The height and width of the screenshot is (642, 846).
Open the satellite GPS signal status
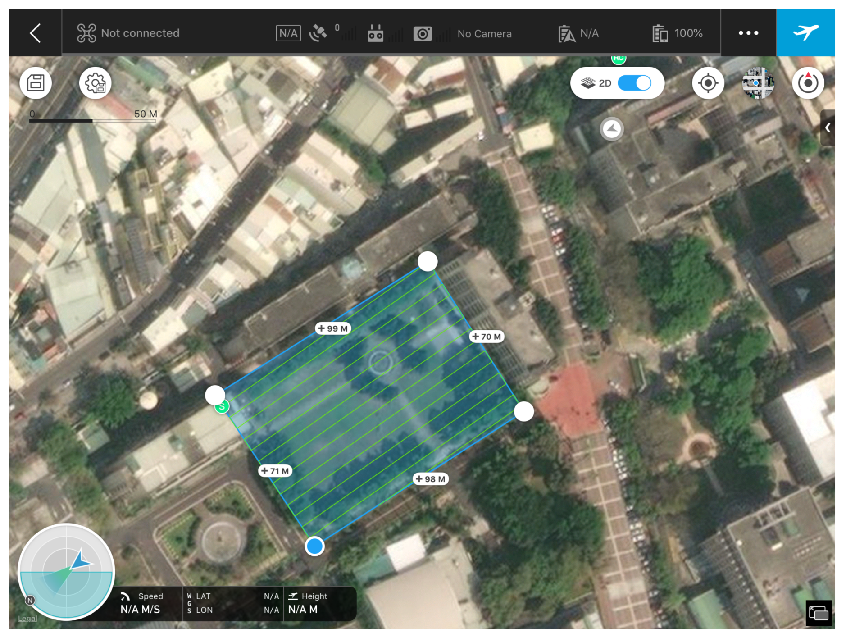pos(318,33)
